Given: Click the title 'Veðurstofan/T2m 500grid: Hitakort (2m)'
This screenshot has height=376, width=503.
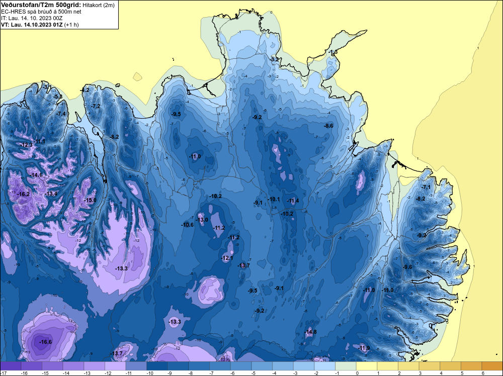Looking at the screenshot, I should [x=57, y=5].
